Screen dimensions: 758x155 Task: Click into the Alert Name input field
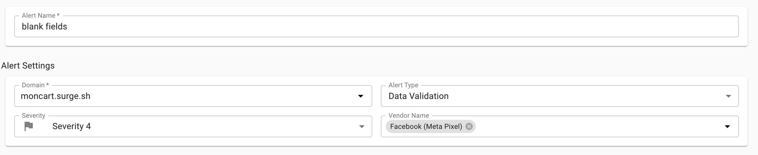pyautogui.click(x=376, y=27)
